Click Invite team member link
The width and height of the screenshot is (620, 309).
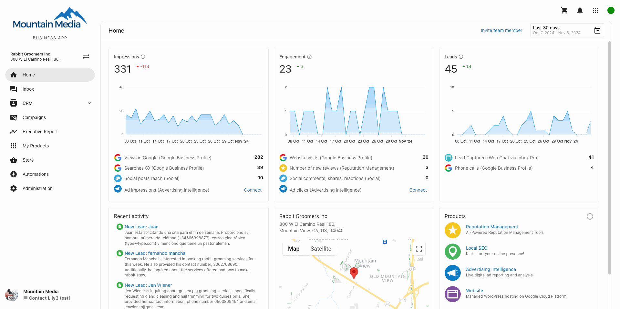tap(501, 30)
